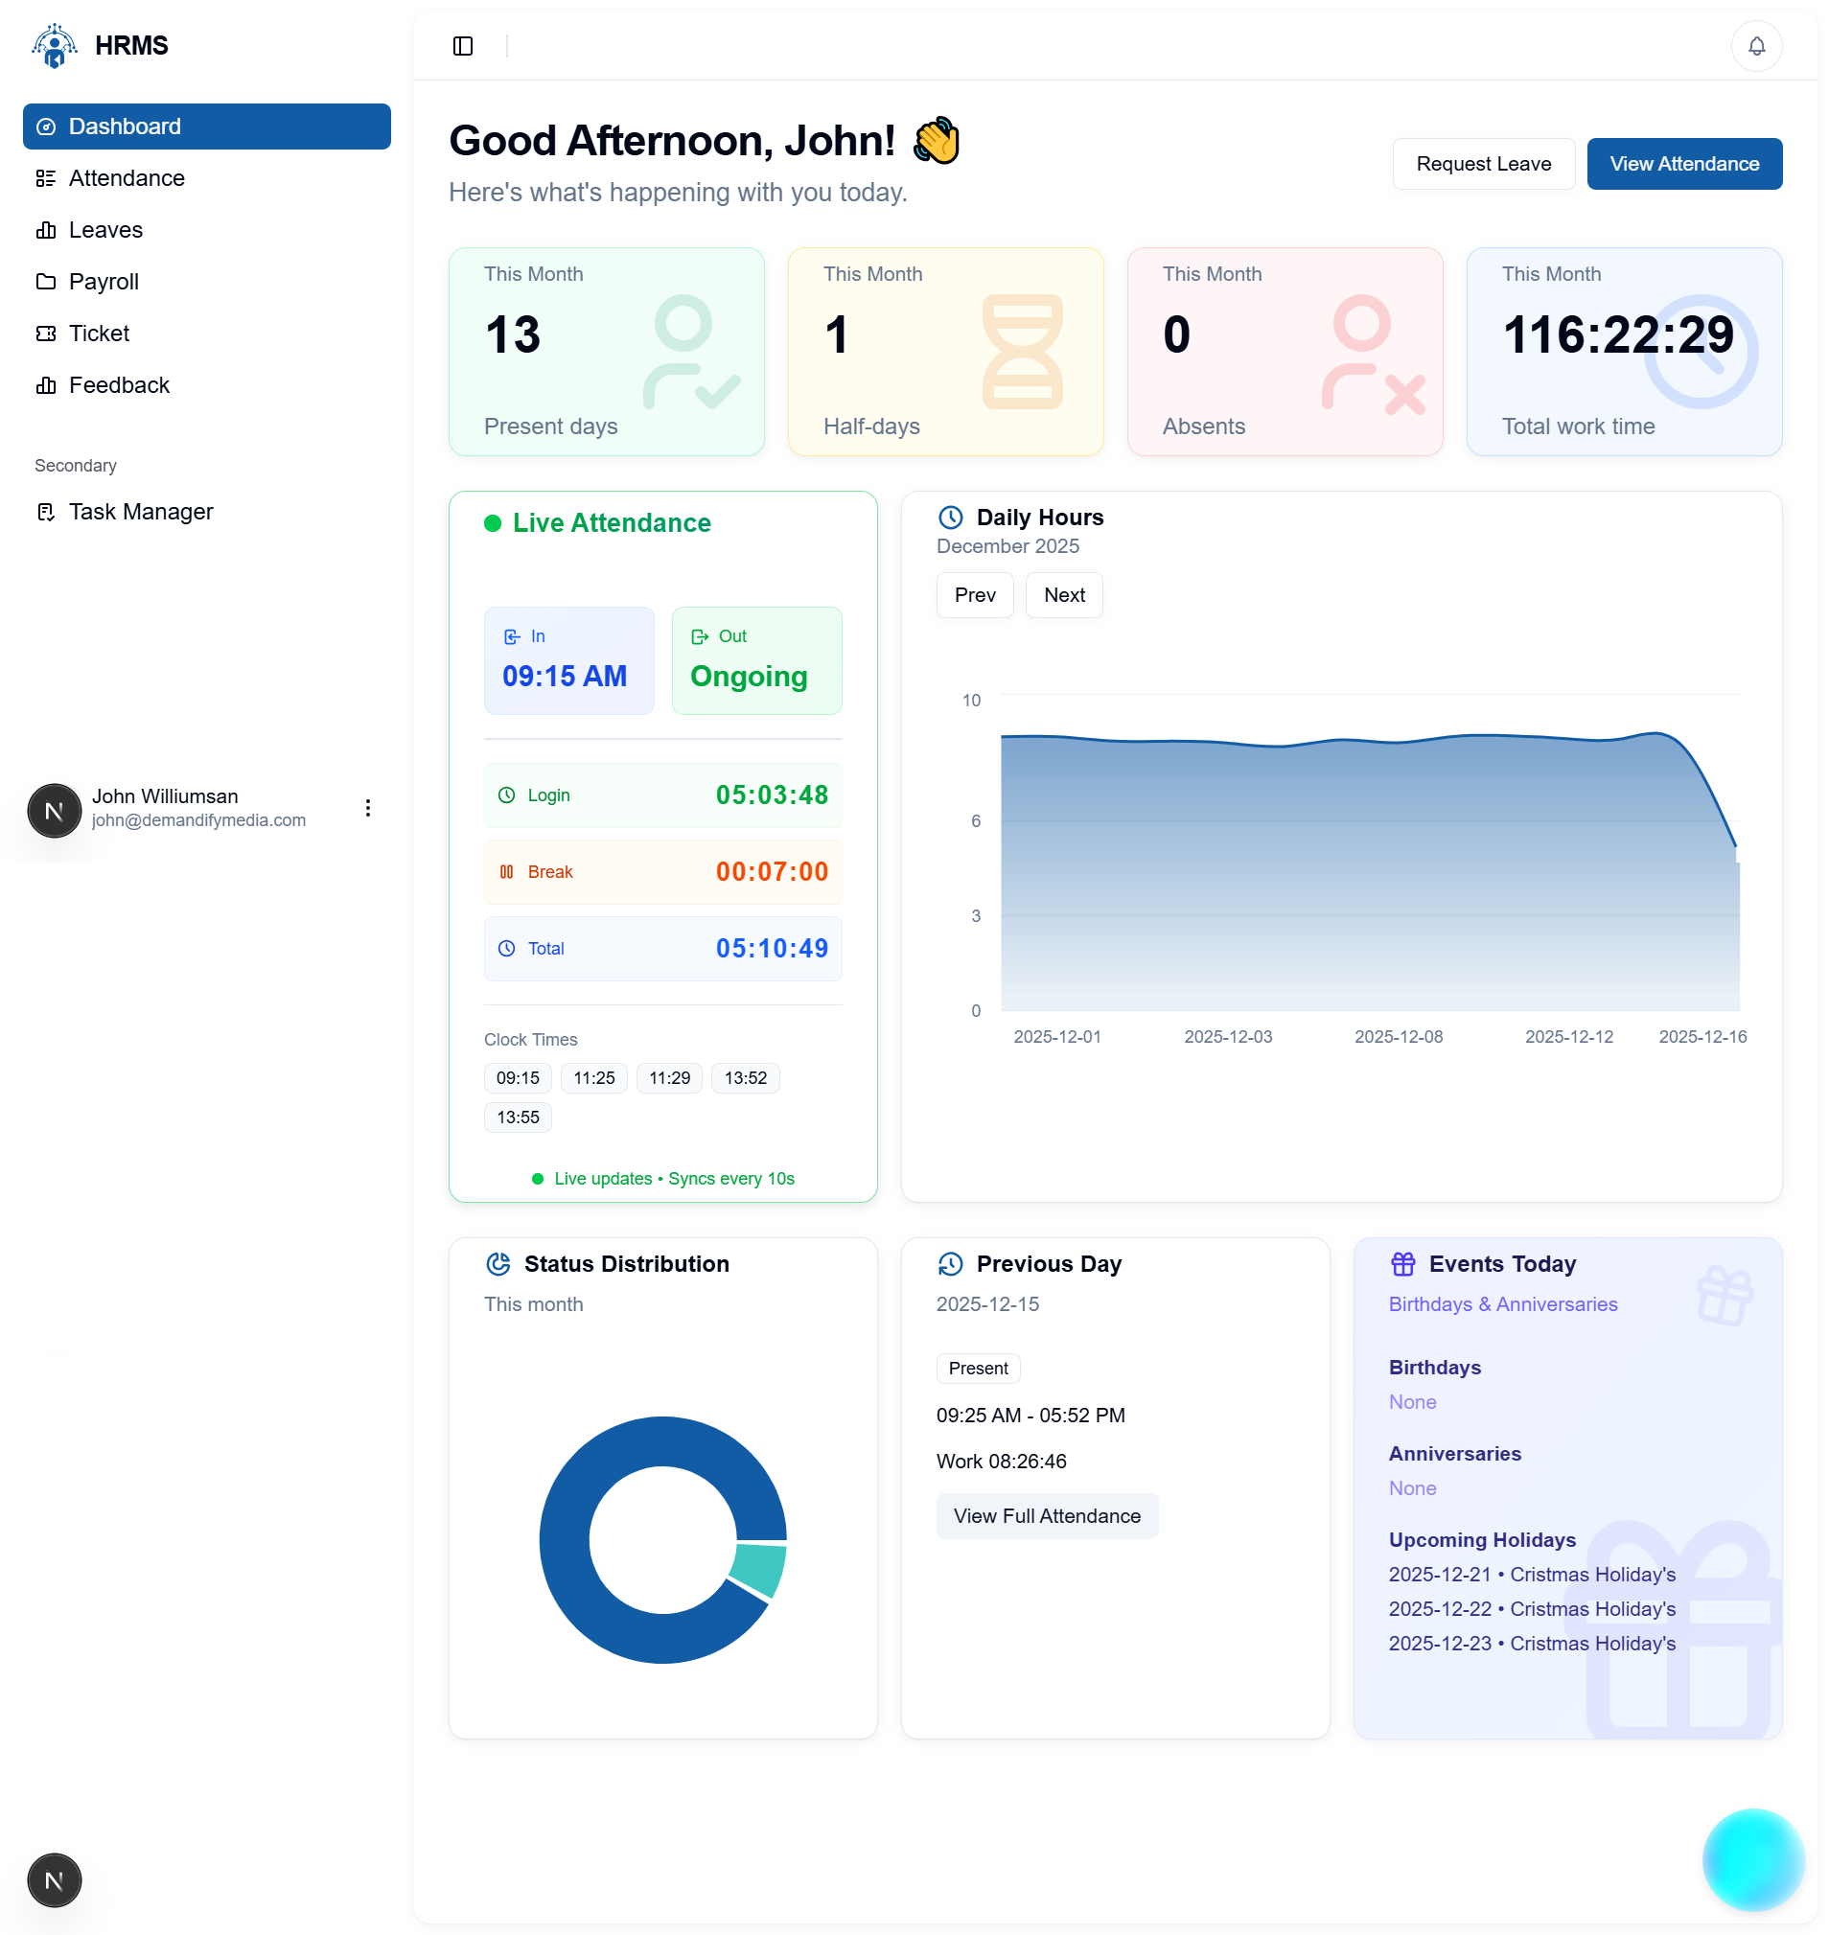1829x1935 pixels.
Task: Click the Feedback bar-chart icon
Action: click(x=46, y=385)
